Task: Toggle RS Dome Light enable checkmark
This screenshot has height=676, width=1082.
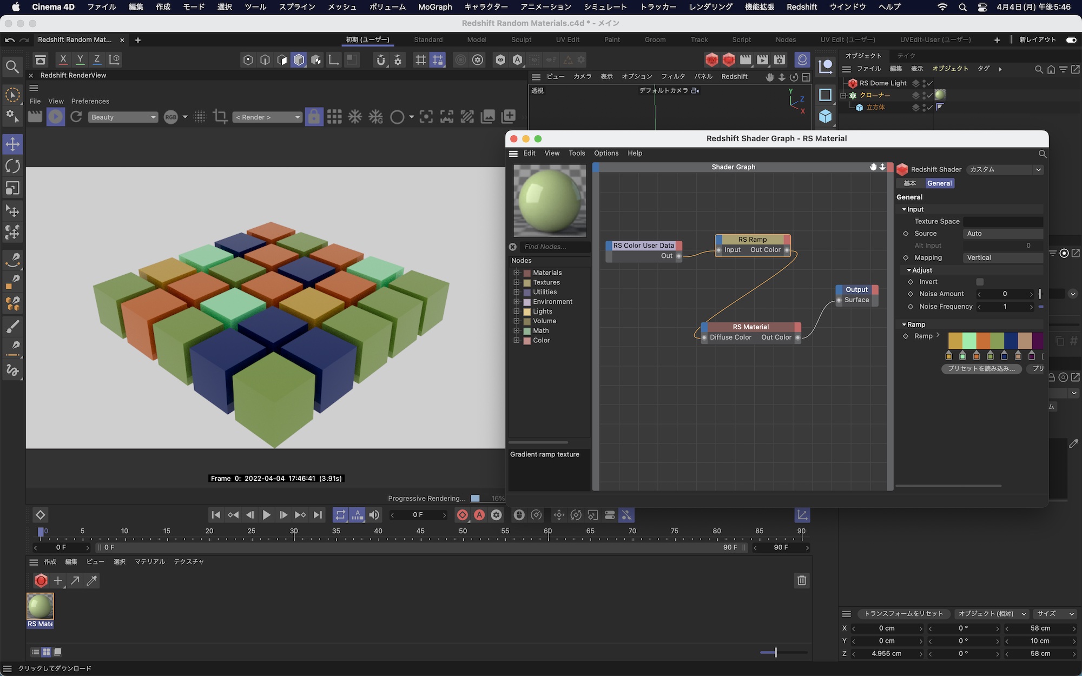Action: [929, 83]
